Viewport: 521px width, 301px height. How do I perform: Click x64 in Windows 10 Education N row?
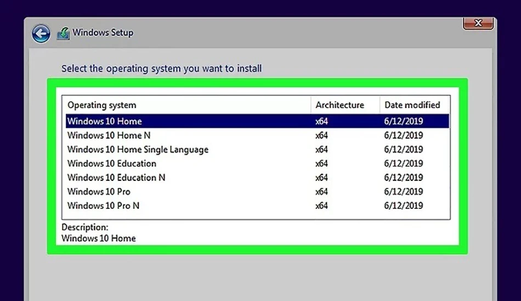321,178
